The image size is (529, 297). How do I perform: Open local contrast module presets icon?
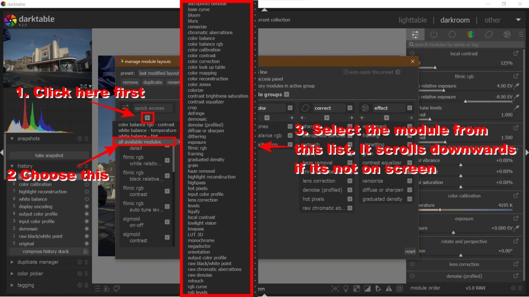(516, 54)
